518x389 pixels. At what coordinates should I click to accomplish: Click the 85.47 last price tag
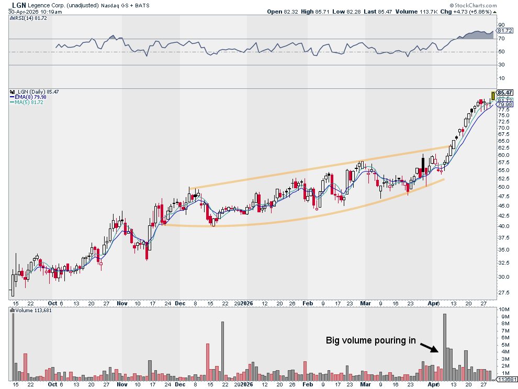coord(505,93)
